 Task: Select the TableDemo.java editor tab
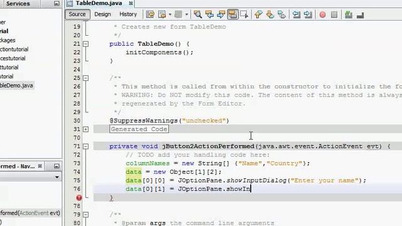[99, 3]
